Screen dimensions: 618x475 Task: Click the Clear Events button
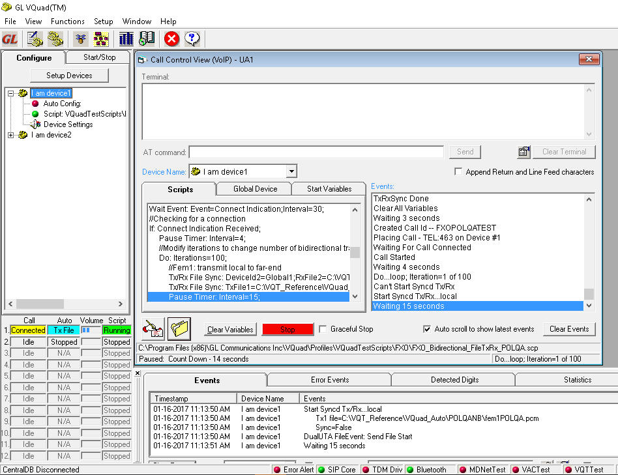569,329
